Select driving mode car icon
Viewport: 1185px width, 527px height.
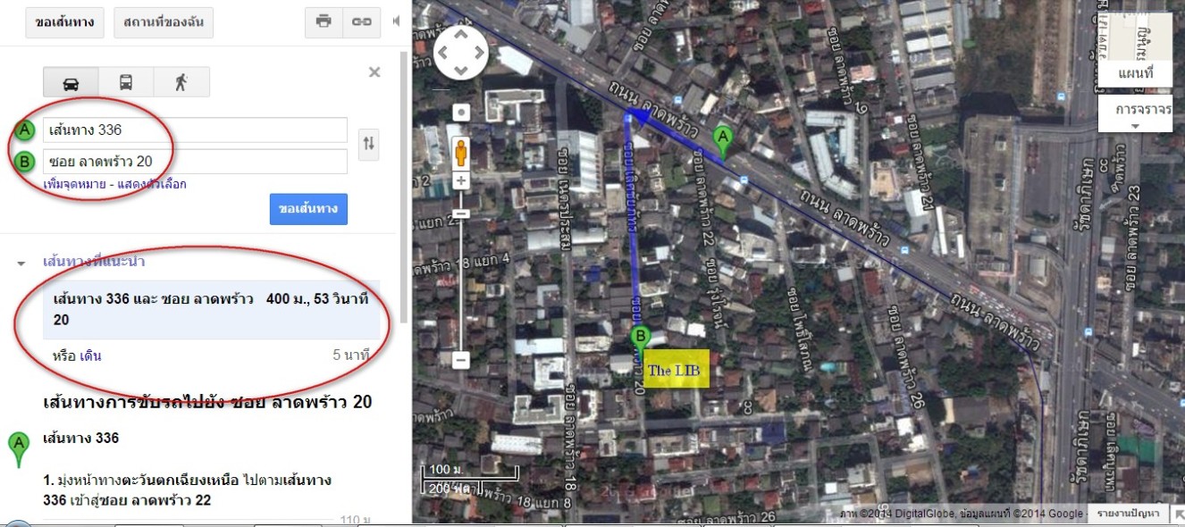(x=71, y=82)
